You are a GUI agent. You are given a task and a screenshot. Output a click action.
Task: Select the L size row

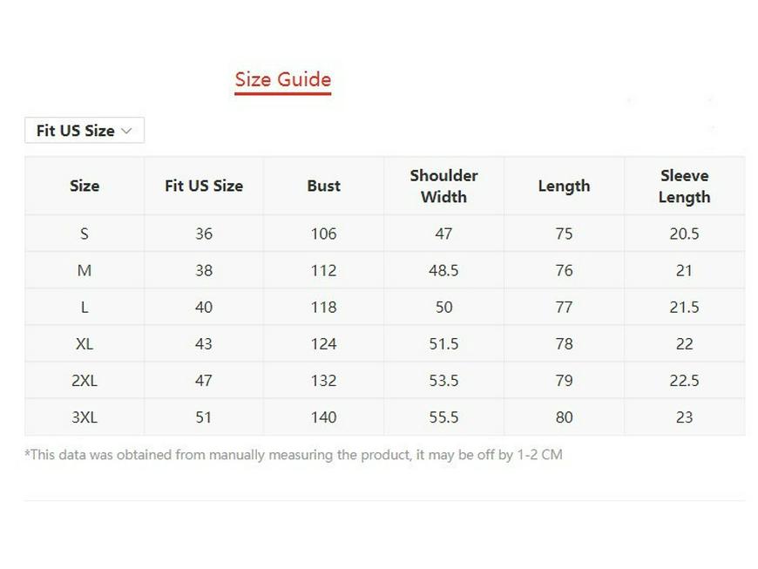click(x=85, y=307)
